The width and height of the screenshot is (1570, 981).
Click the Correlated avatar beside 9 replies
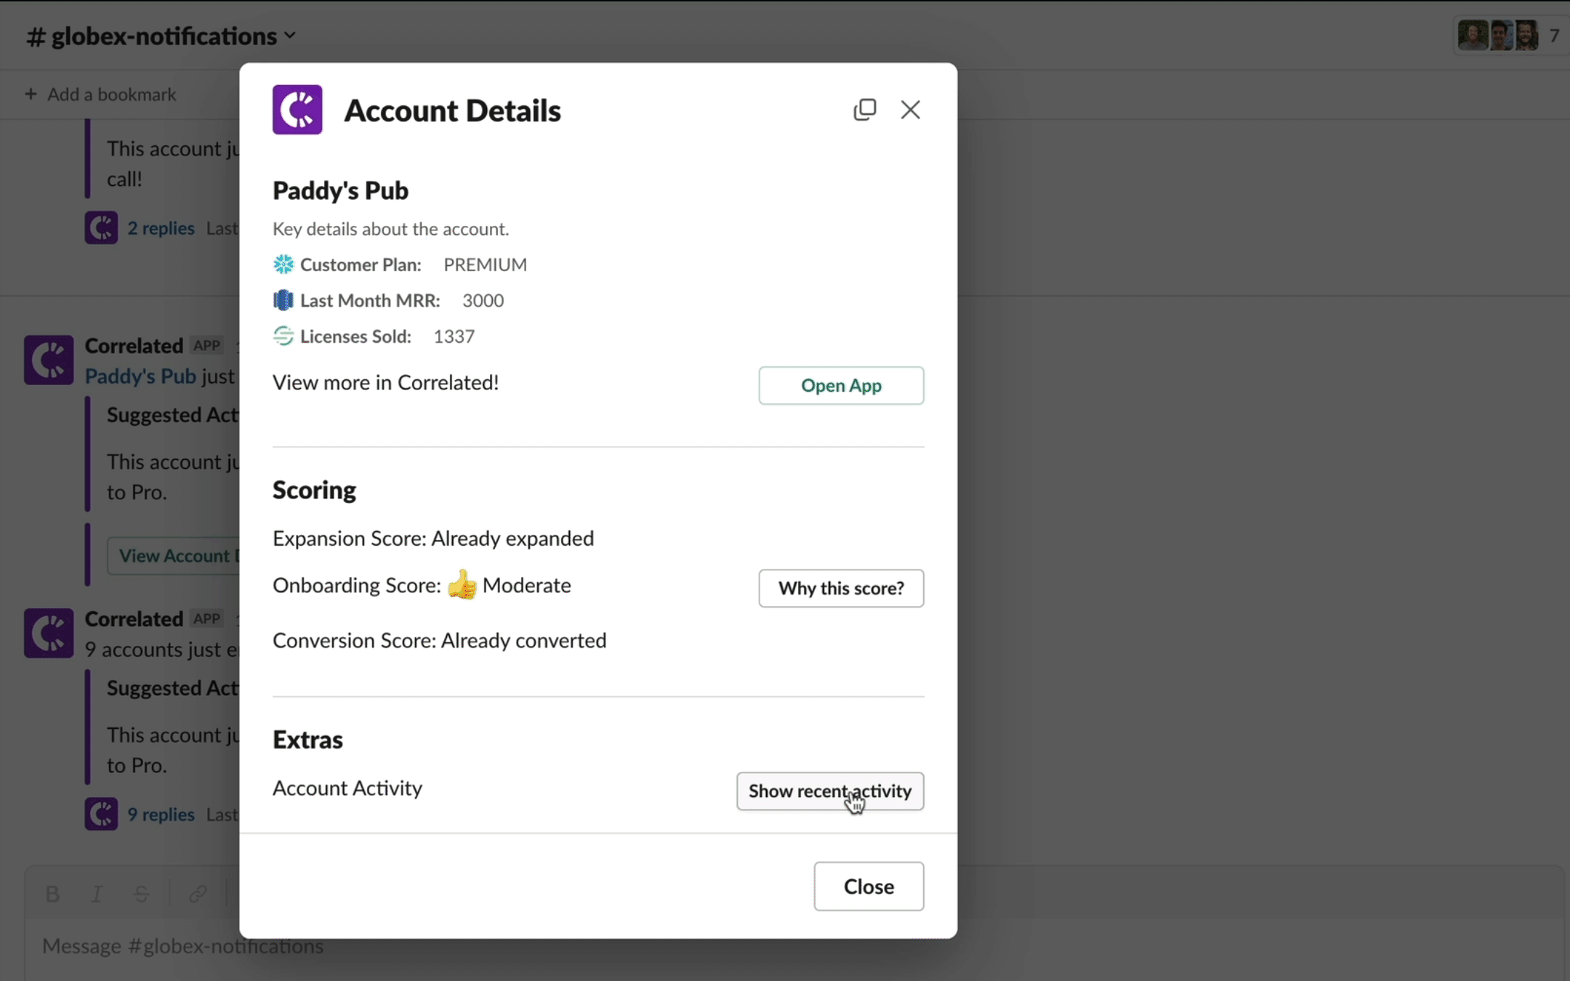[x=101, y=815]
